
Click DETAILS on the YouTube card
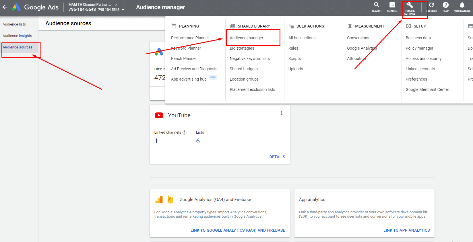coord(277,157)
